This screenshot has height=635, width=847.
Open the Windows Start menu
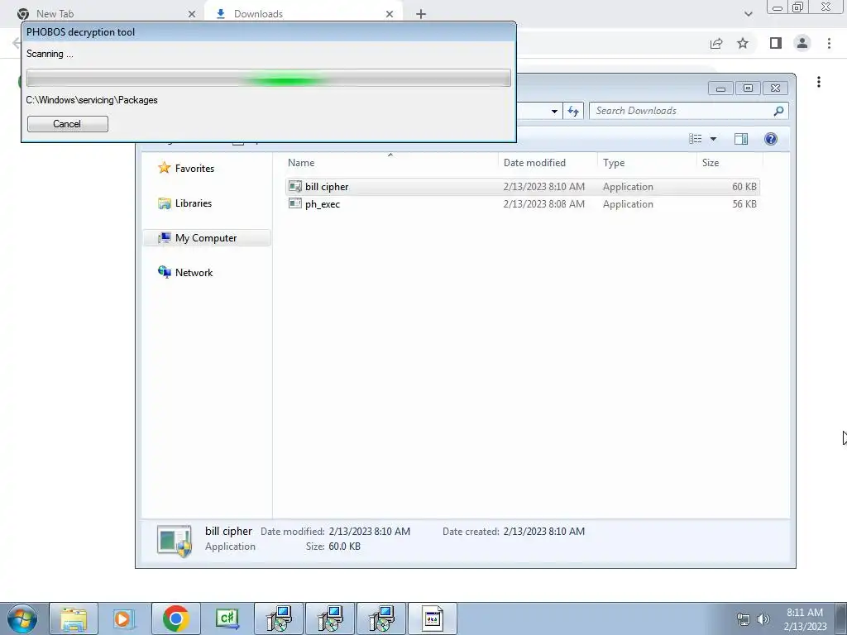point(22,618)
